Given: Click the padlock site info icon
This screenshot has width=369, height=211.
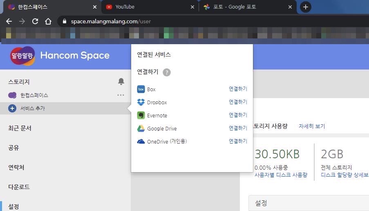Looking at the screenshot, I should (65, 21).
